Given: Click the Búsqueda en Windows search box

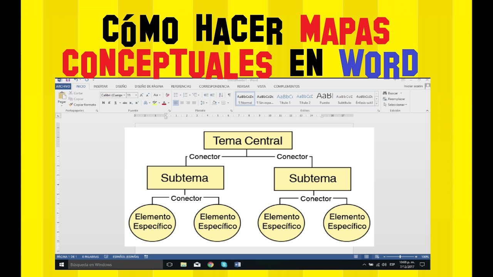Looking at the screenshot, I should click(115, 264).
